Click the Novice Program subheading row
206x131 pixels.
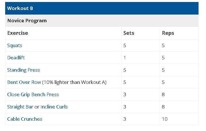[102, 21]
